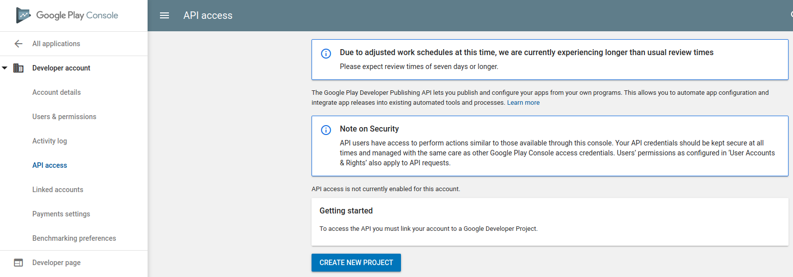Click the info icon in Note on Security

pyautogui.click(x=326, y=130)
